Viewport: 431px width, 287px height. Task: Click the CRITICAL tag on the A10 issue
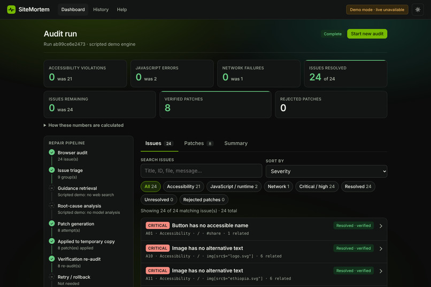click(158, 249)
